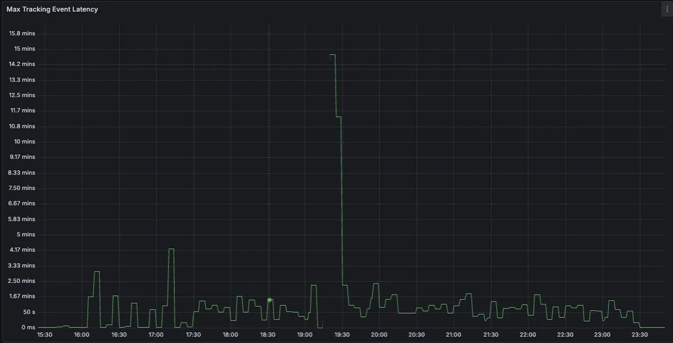Click the 15.8 mins y-axis label
Image resolution: width=673 pixels, height=343 pixels.
(x=22, y=34)
